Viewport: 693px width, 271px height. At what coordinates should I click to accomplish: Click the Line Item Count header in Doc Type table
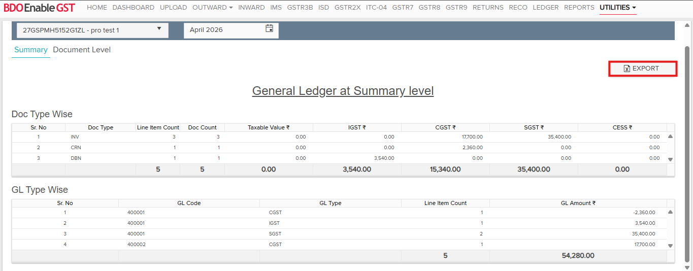[158, 127]
